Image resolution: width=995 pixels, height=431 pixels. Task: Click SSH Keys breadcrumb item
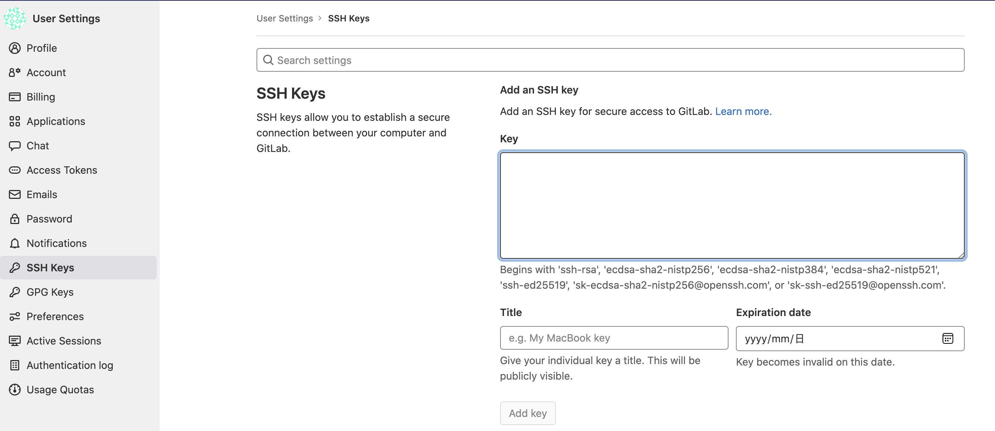coord(349,18)
